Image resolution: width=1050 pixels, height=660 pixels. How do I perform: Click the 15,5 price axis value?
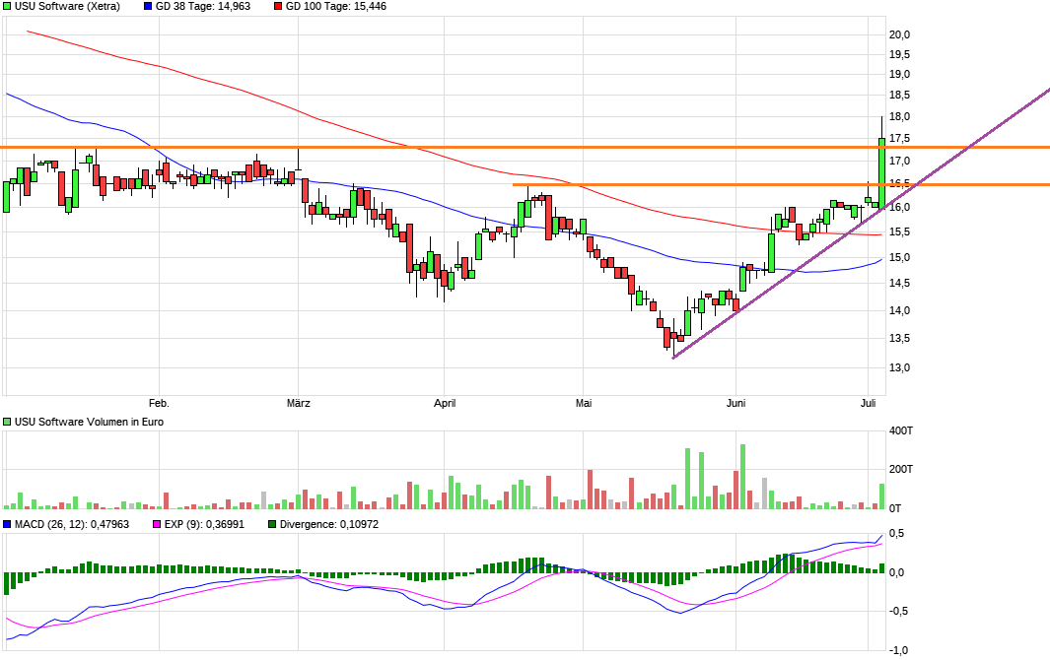pyautogui.click(x=899, y=232)
